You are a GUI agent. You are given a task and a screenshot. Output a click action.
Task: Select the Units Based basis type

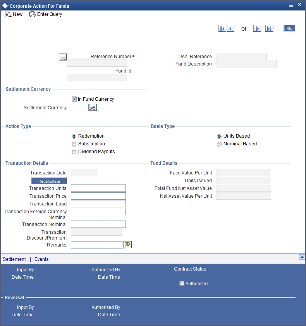[x=219, y=136]
